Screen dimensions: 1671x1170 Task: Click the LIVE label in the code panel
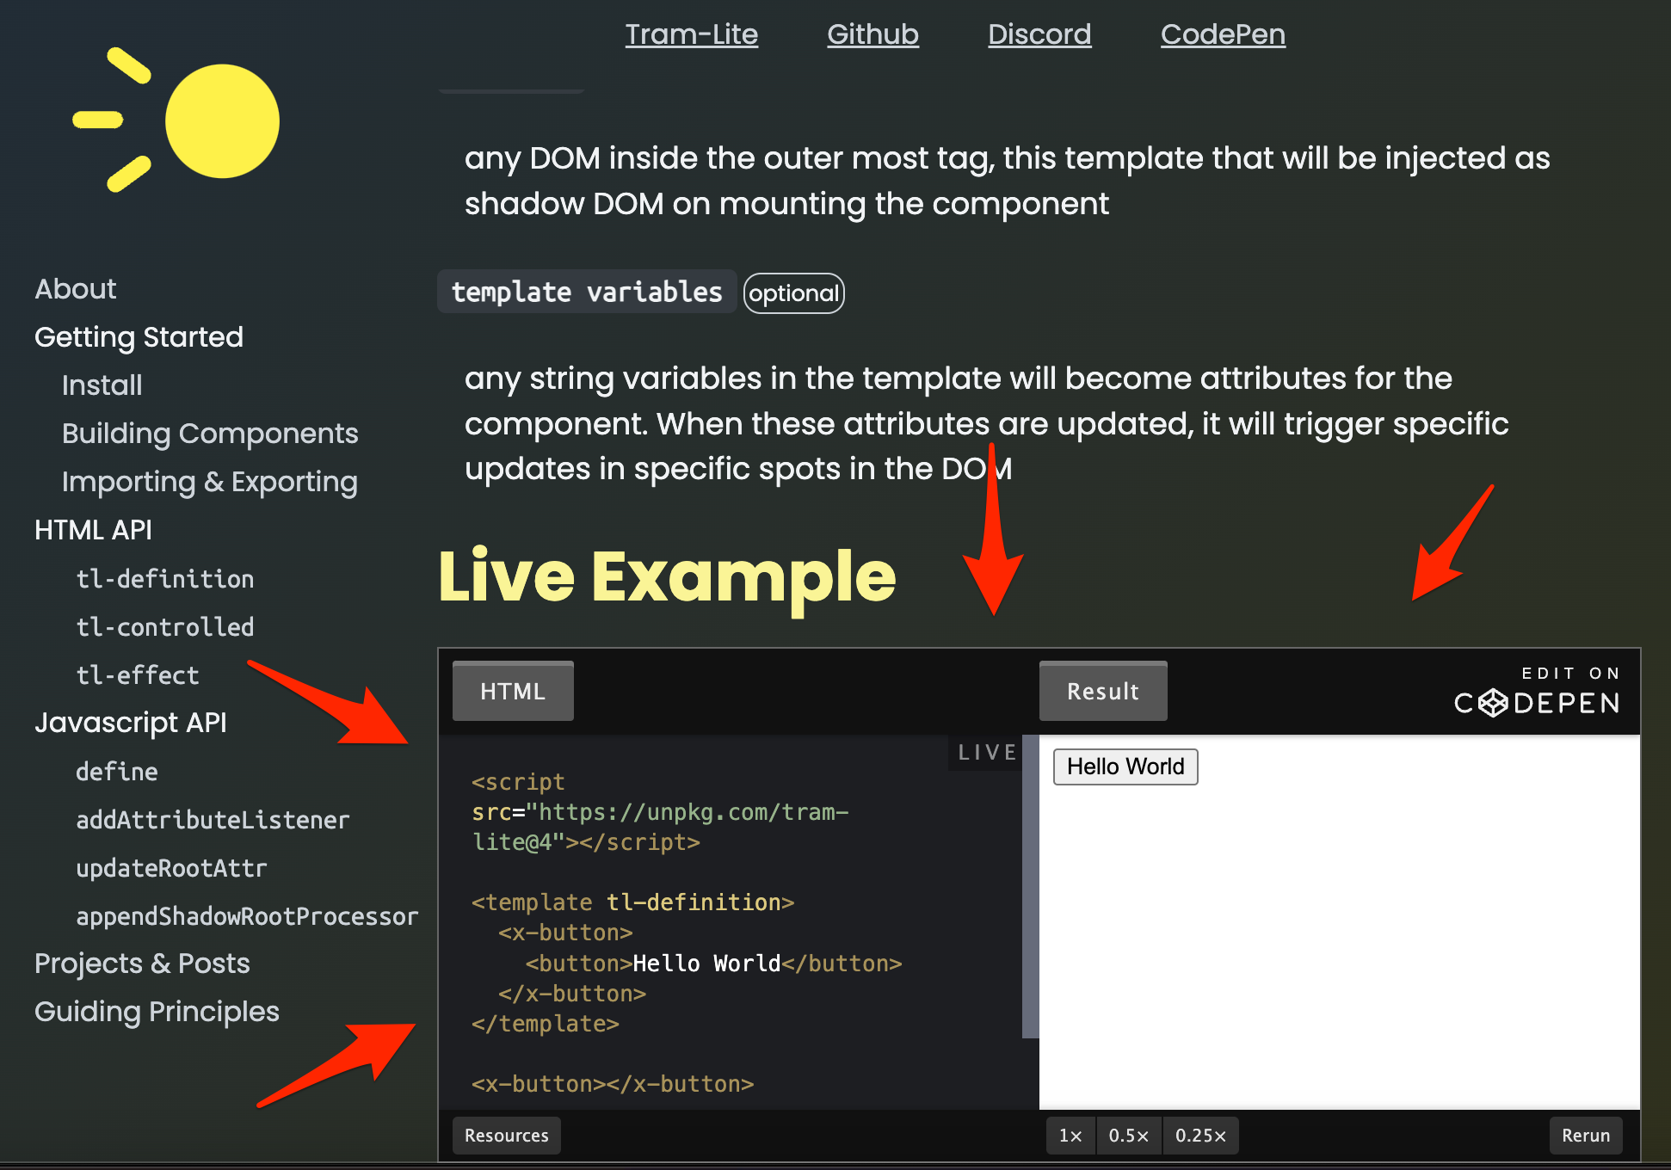pyautogui.click(x=987, y=752)
